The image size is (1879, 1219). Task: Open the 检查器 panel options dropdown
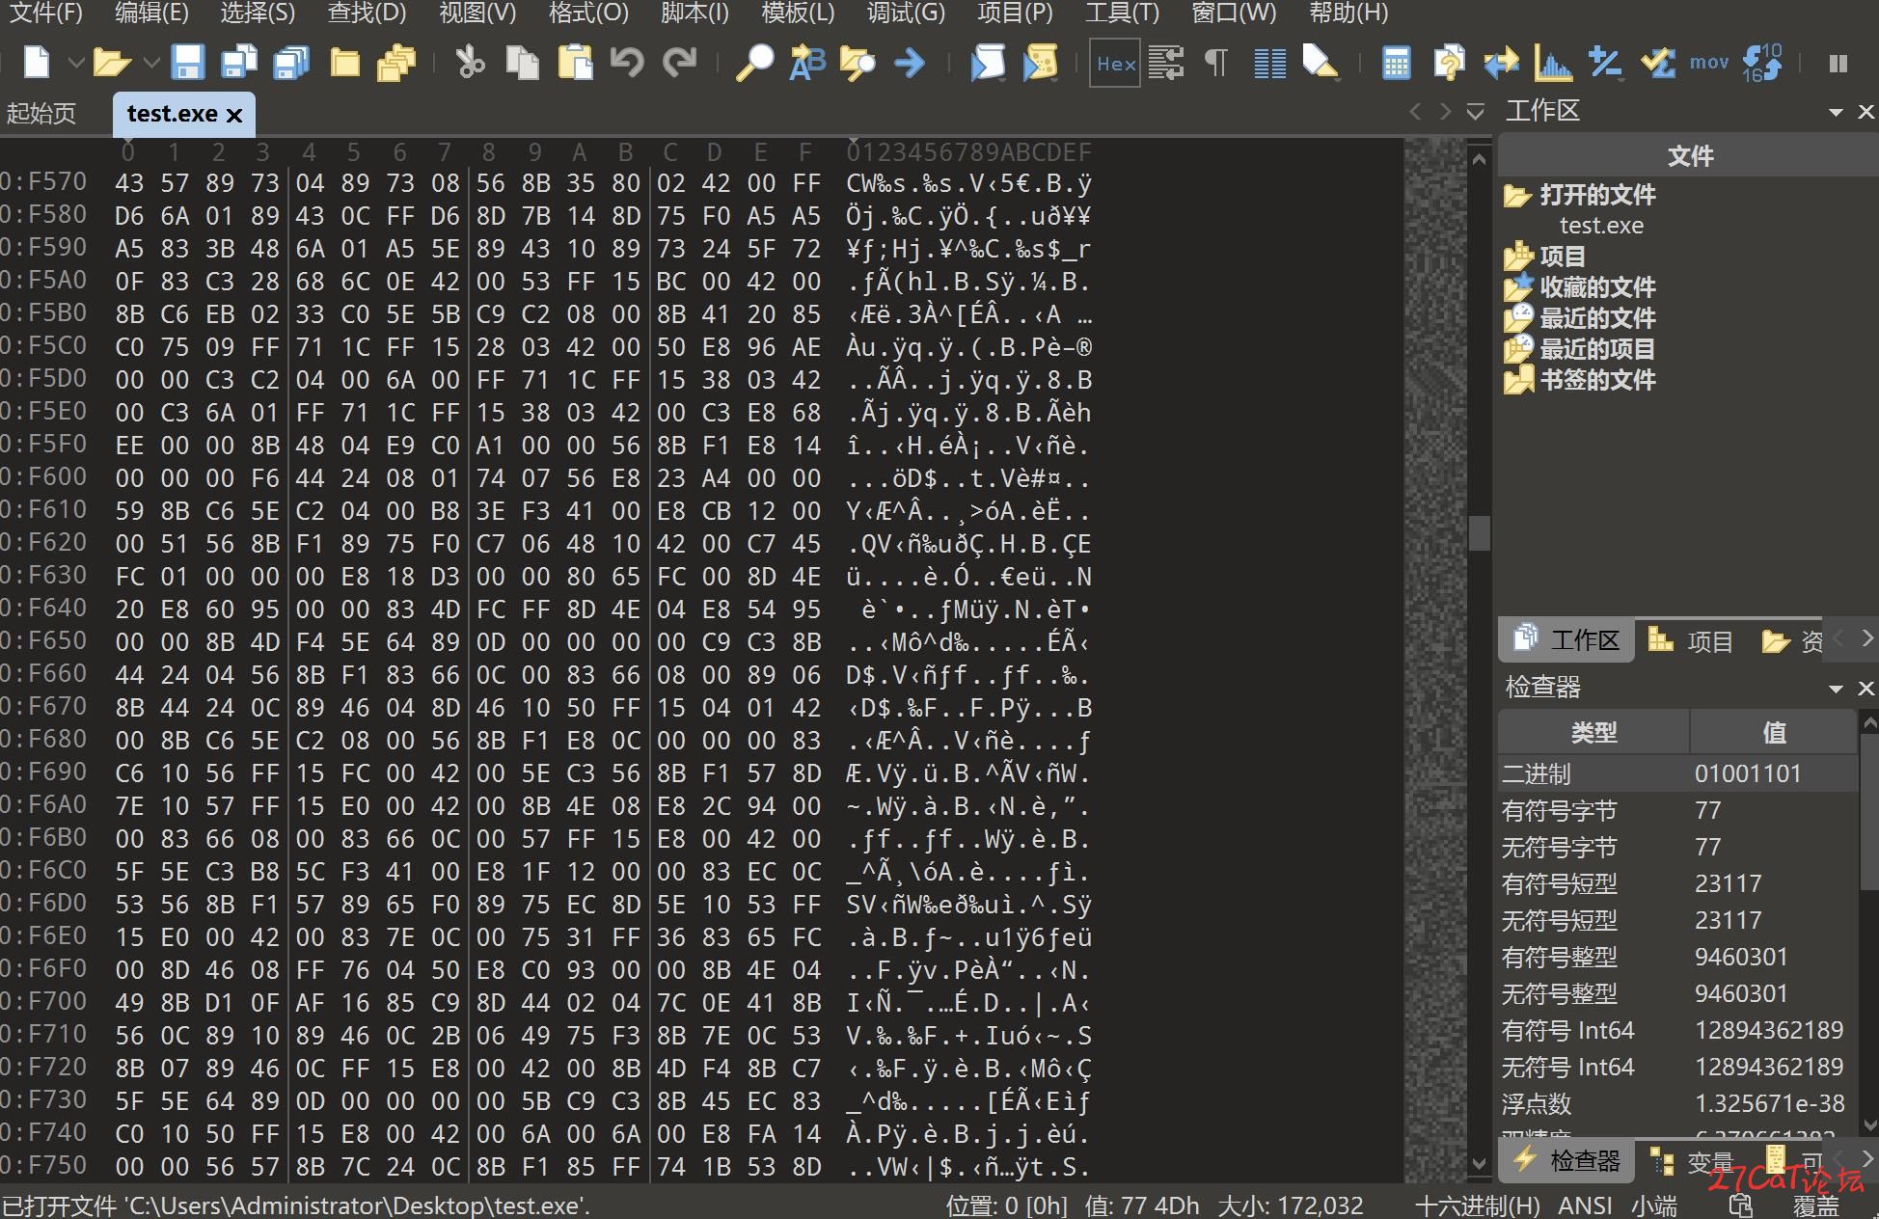point(1836,689)
